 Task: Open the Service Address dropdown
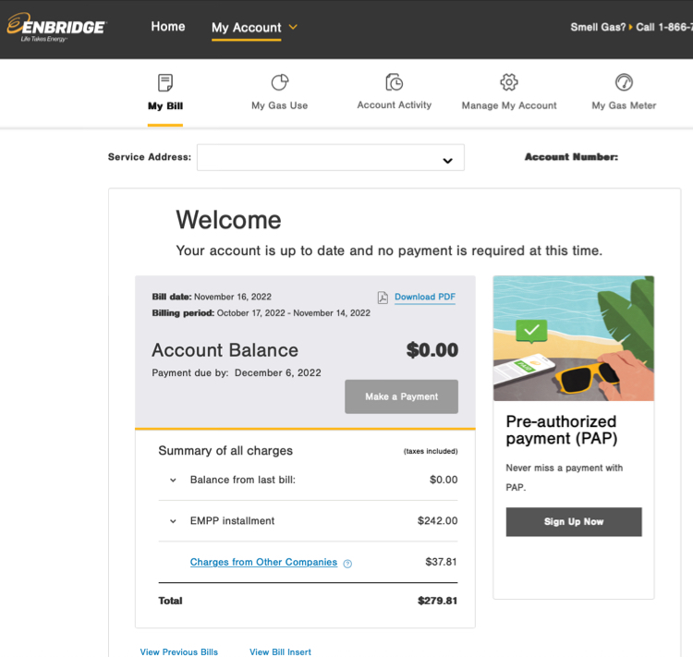[x=331, y=157]
